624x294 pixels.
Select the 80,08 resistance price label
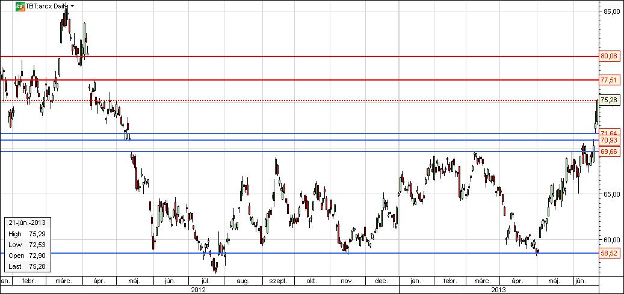click(610, 57)
